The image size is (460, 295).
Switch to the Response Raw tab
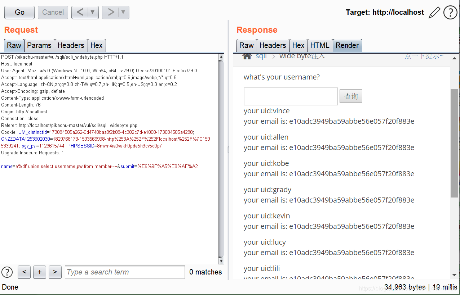pos(247,45)
